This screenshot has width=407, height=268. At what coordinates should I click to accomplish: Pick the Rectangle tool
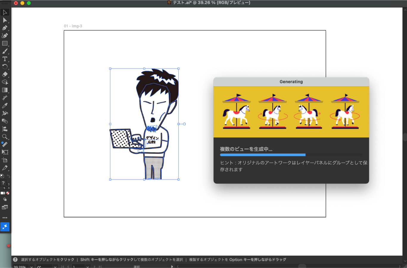[5, 44]
